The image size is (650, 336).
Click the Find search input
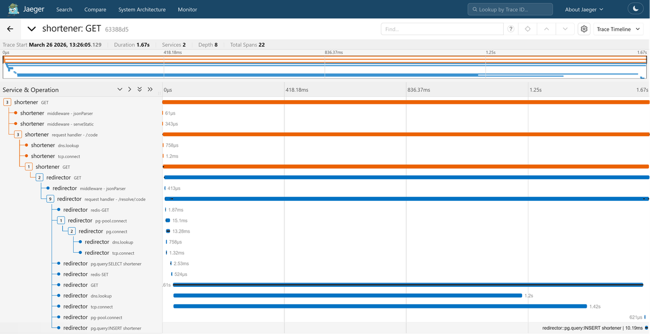click(442, 29)
